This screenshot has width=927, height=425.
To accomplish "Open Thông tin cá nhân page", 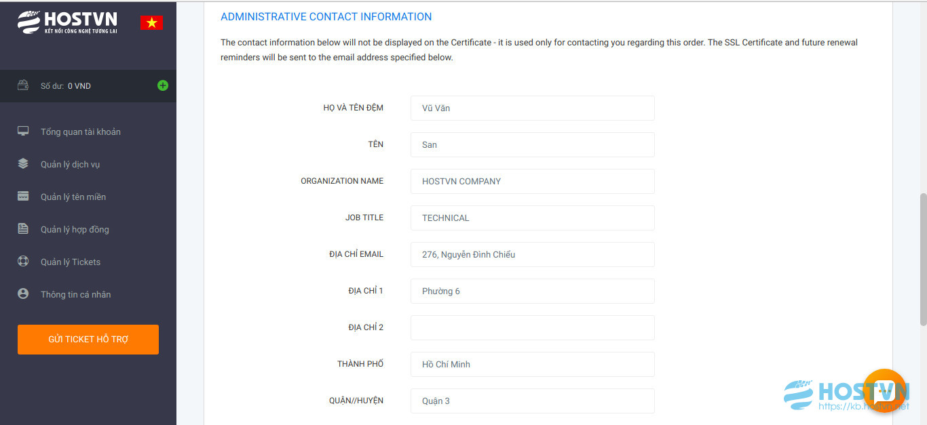I will [75, 295].
